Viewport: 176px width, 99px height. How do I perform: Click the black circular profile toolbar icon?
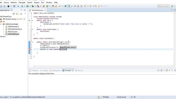coord(9,6)
